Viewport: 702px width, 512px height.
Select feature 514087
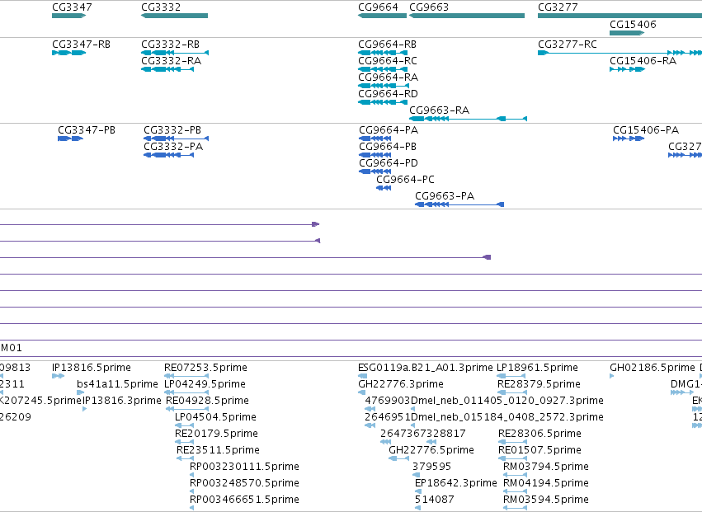pos(417,508)
